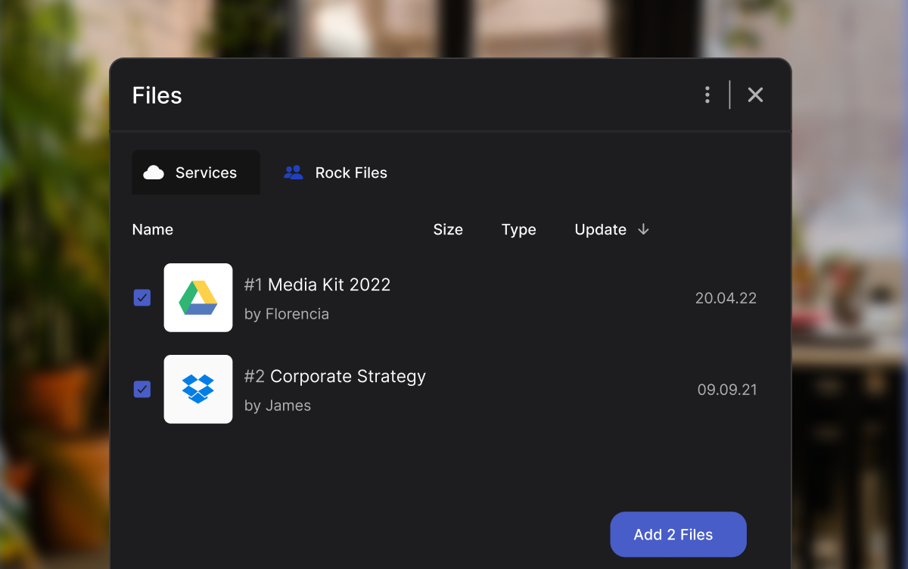Open the three-dot options menu

tap(707, 95)
